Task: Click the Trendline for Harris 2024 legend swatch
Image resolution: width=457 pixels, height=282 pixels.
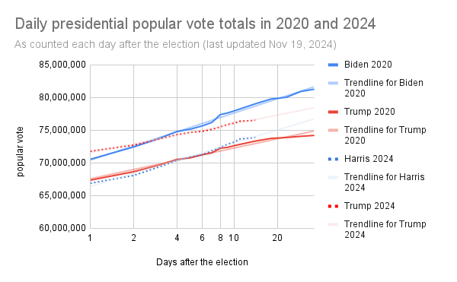Action: pos(333,177)
